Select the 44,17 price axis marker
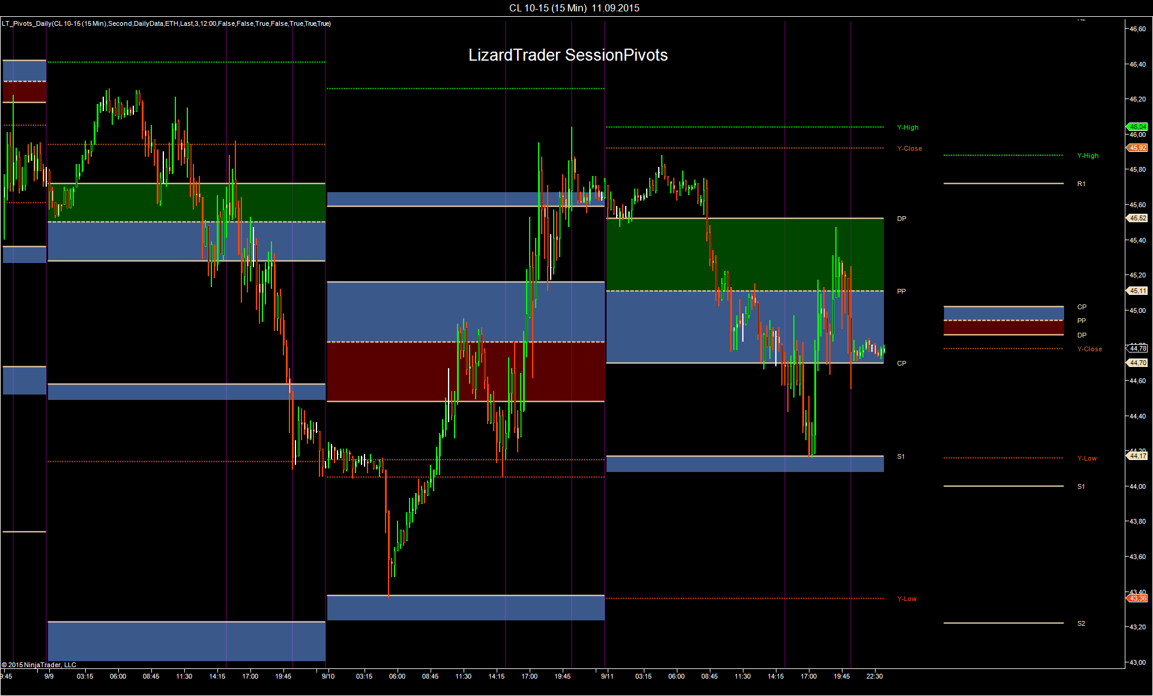Viewport: 1153px width, 696px height. pos(1137,456)
